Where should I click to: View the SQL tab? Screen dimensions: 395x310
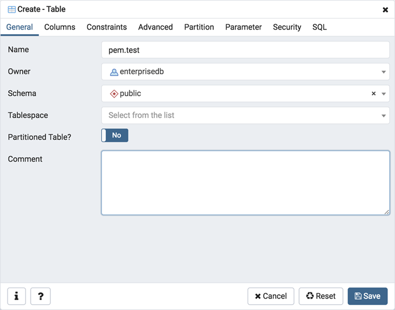[319, 27]
